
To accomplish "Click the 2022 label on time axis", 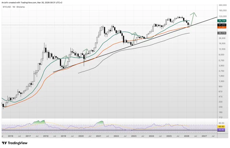I will click(x=116, y=136).
